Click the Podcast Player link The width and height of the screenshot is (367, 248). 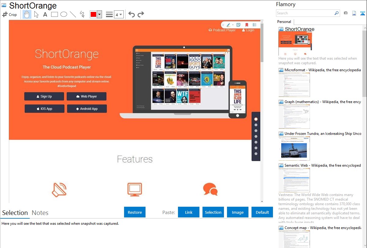point(222,30)
